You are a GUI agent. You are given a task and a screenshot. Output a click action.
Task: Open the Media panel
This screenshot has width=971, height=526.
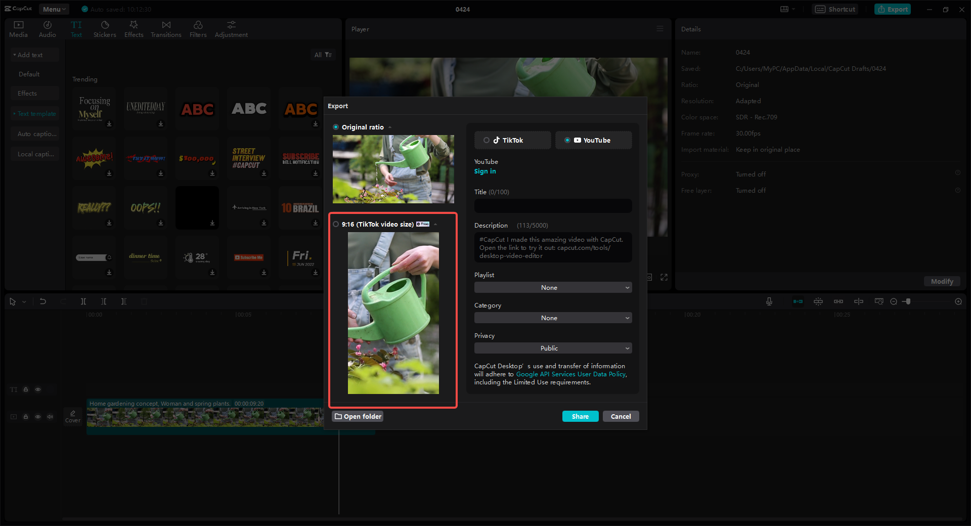tap(18, 29)
